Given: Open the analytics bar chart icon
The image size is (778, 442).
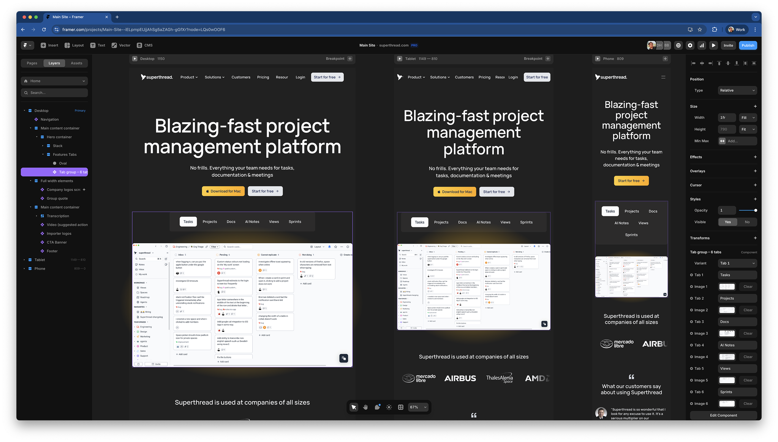Looking at the screenshot, I should pos(702,45).
